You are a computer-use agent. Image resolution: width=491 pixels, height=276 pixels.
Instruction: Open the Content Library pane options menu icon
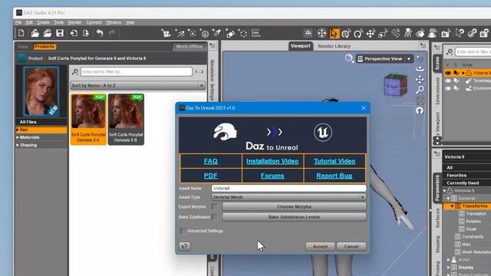(213, 46)
